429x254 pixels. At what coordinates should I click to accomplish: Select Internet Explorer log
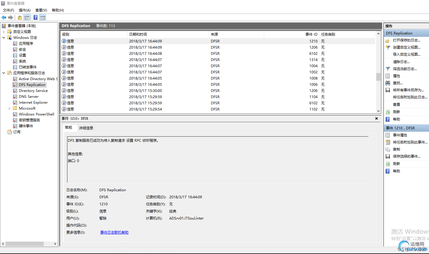(x=33, y=103)
